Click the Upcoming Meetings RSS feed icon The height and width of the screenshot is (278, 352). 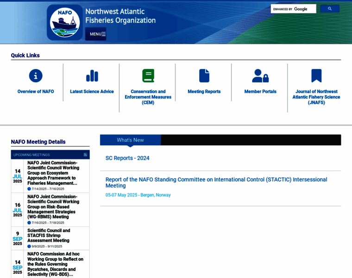[85, 155]
